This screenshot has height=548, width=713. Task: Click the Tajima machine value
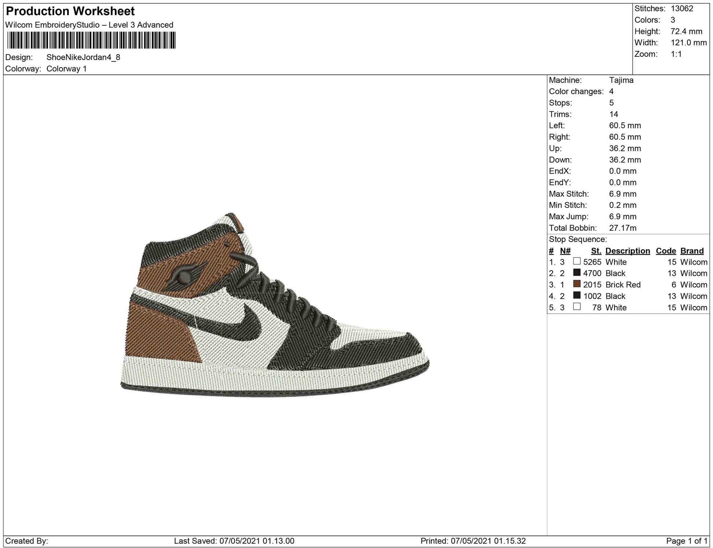tap(621, 80)
